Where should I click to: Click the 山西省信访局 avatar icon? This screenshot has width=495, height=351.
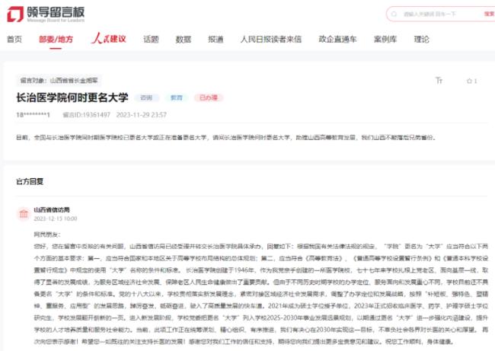[x=24, y=214]
